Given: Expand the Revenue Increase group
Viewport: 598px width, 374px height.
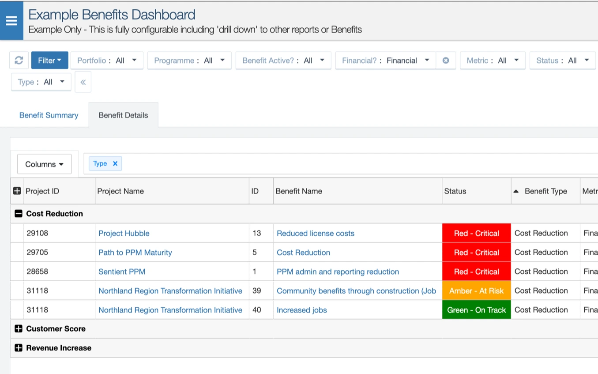Looking at the screenshot, I should [19, 348].
